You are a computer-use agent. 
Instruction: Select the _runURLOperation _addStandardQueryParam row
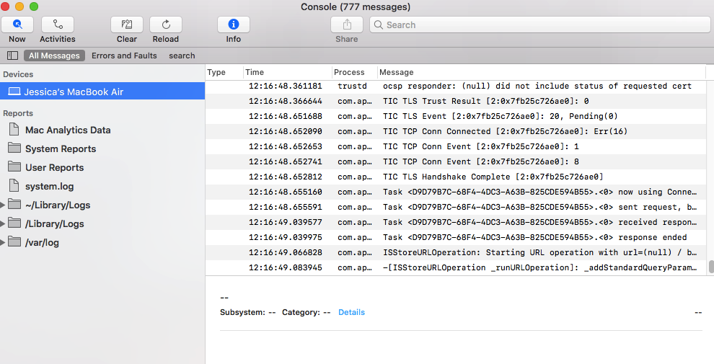(455, 267)
